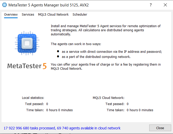Click the MQL5 Cloud Network statistics heading

tap(108, 98)
